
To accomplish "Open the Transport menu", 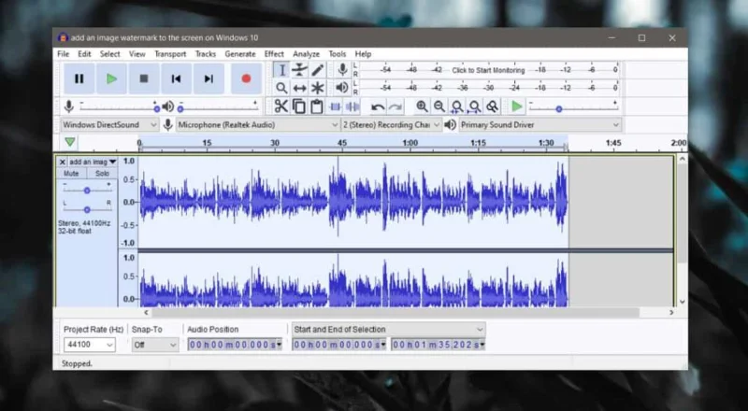I will pyautogui.click(x=170, y=54).
